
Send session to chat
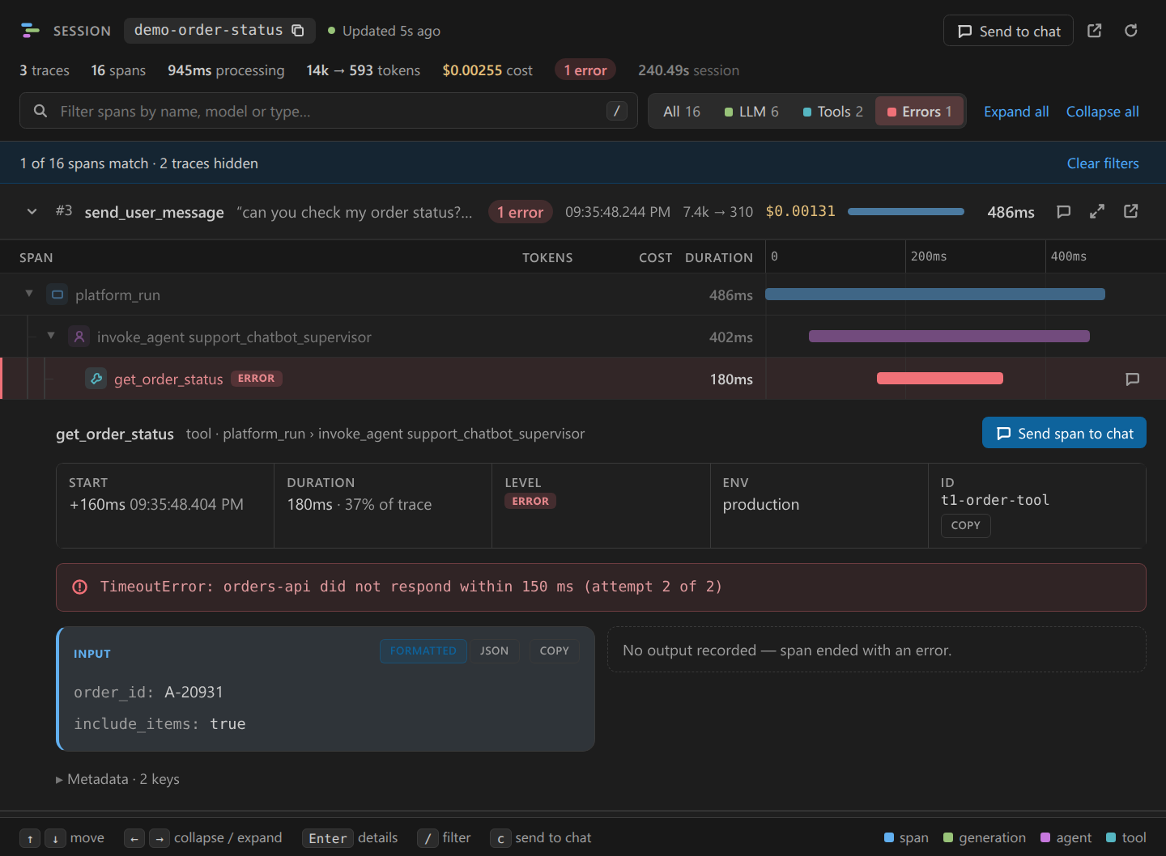coord(1009,31)
